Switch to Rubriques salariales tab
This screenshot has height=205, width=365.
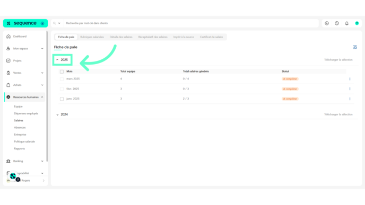coord(92,37)
